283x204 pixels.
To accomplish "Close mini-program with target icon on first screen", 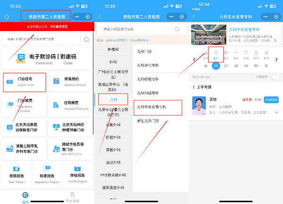I will 88,17.
